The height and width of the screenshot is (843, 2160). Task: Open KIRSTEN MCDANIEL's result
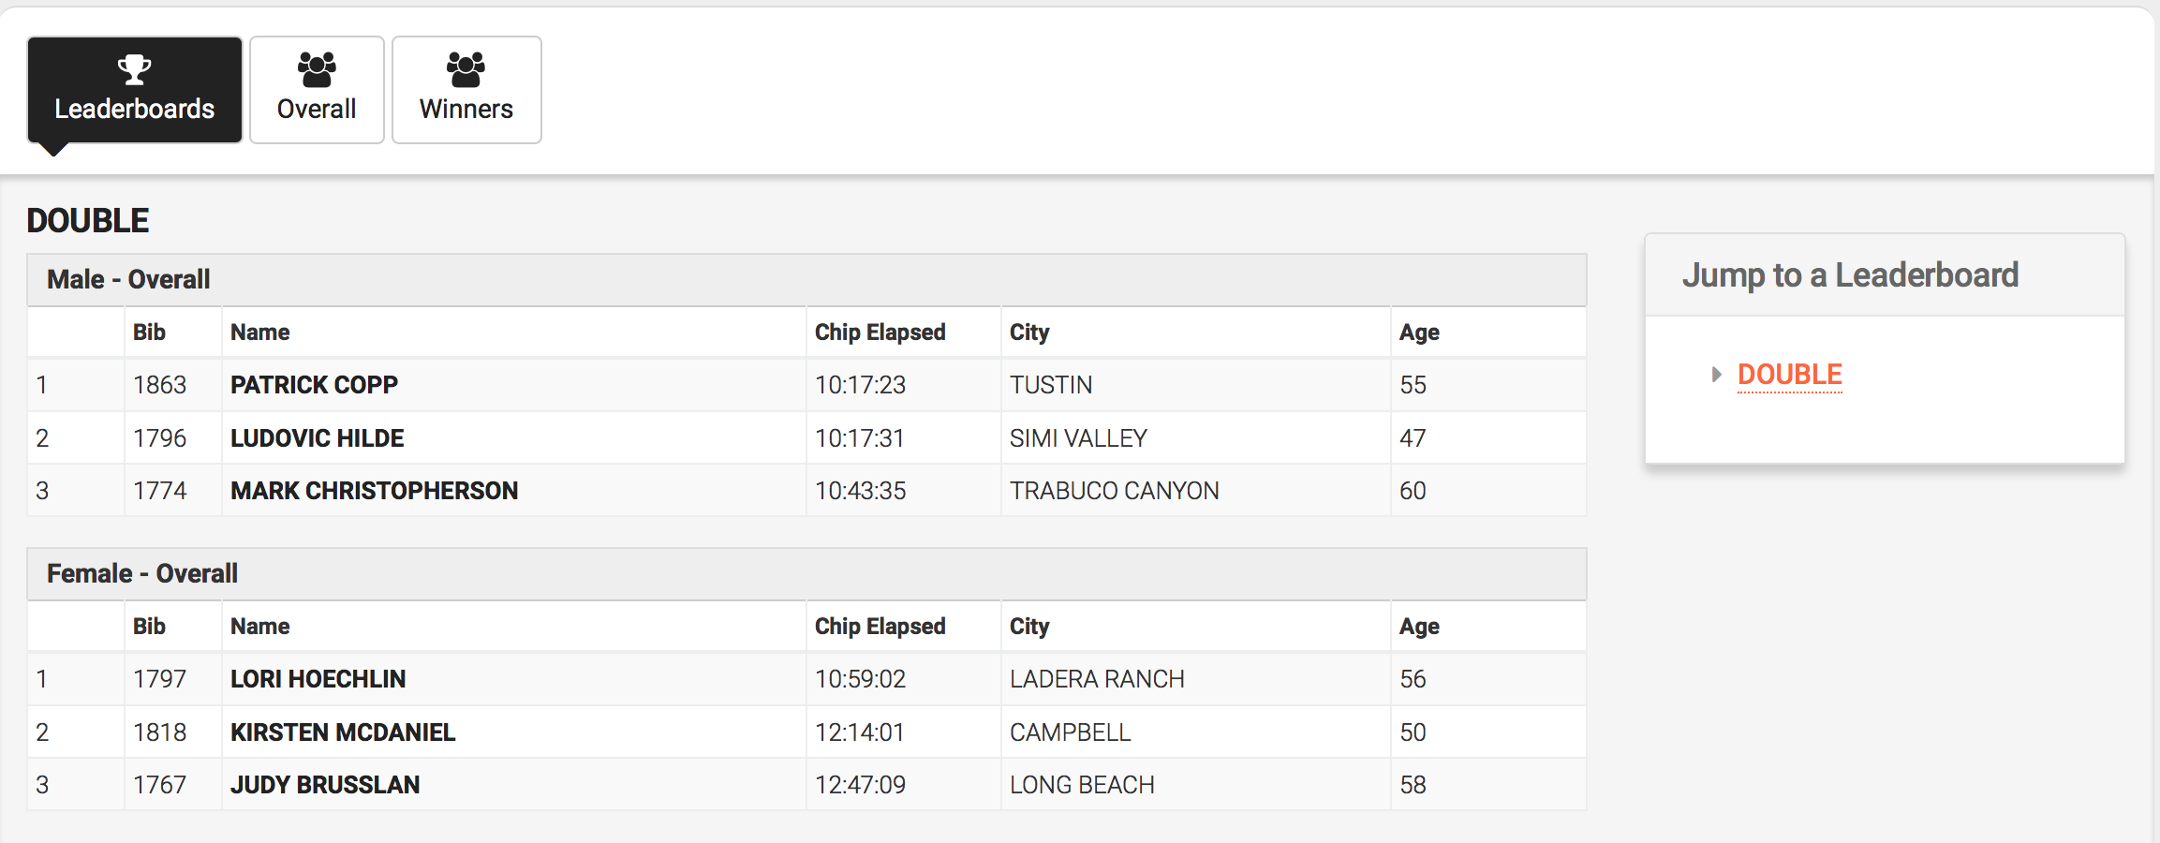coord(343,732)
